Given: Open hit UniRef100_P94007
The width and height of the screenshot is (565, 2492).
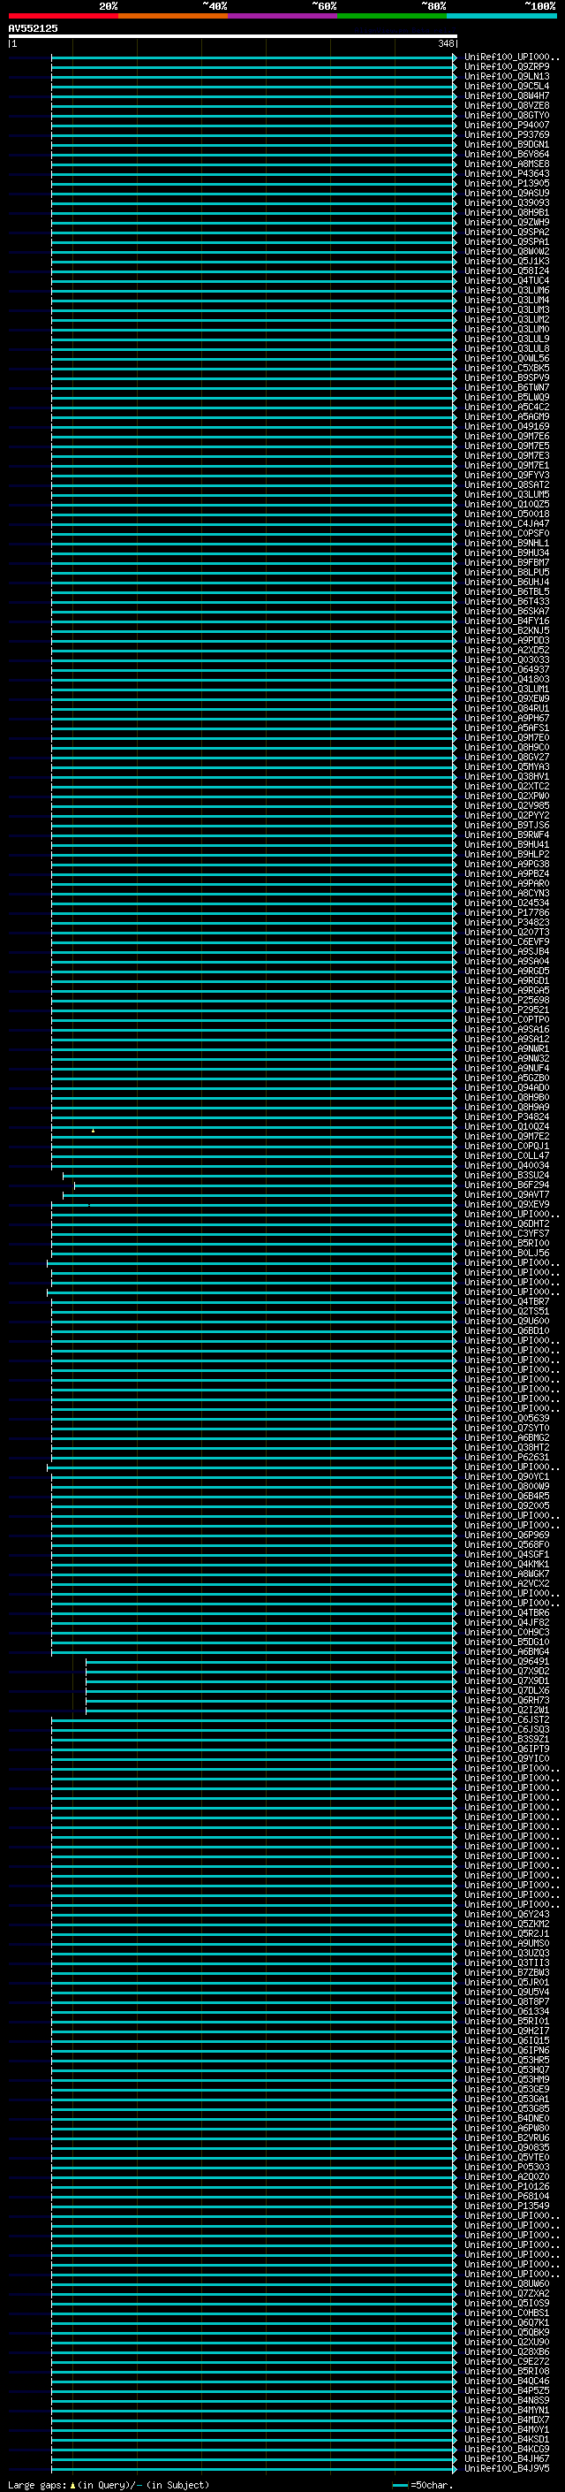Looking at the screenshot, I should coord(507,125).
